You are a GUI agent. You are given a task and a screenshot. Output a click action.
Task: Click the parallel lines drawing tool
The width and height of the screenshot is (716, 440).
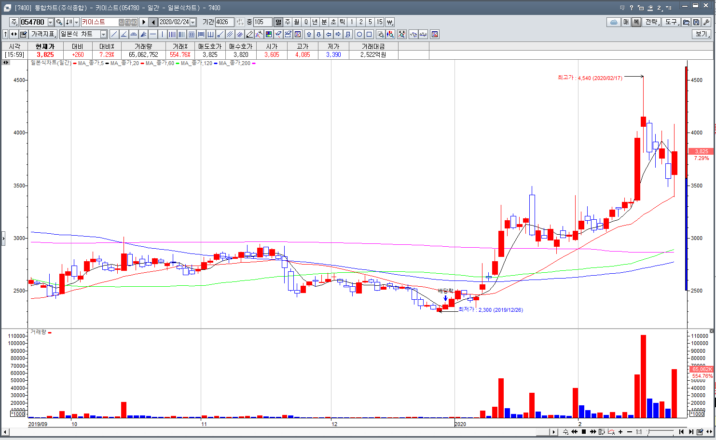click(x=230, y=34)
